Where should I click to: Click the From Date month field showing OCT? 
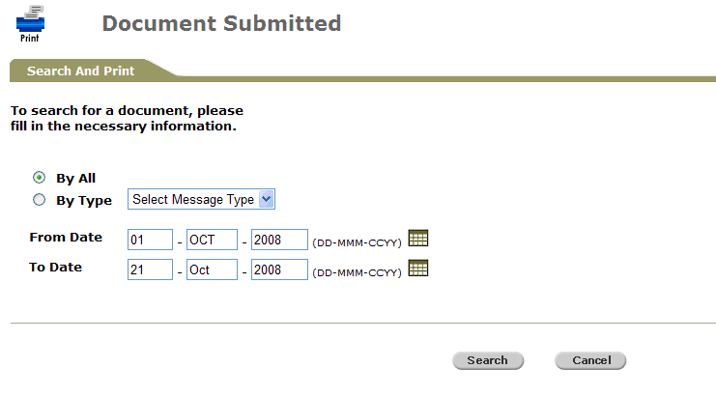tap(212, 240)
